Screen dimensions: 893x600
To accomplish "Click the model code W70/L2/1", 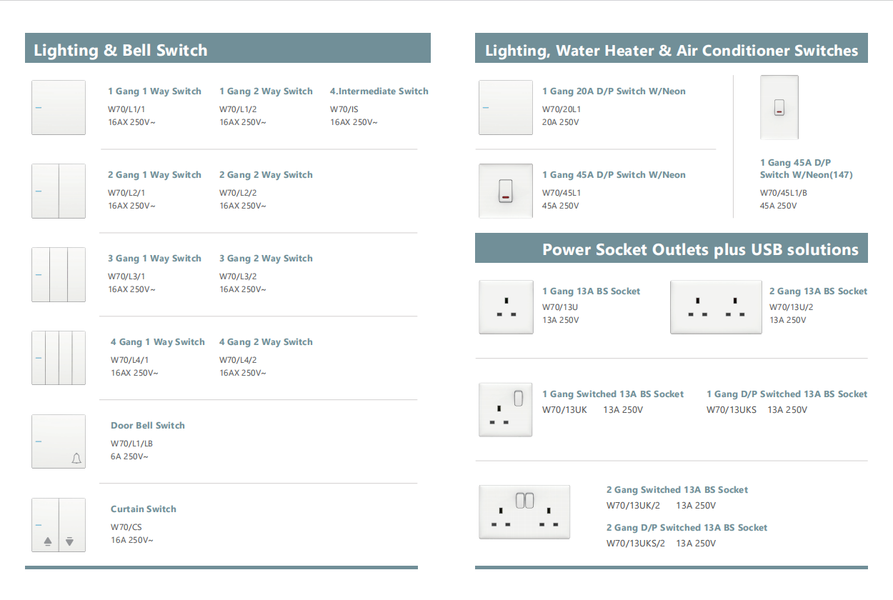I will pos(126,193).
